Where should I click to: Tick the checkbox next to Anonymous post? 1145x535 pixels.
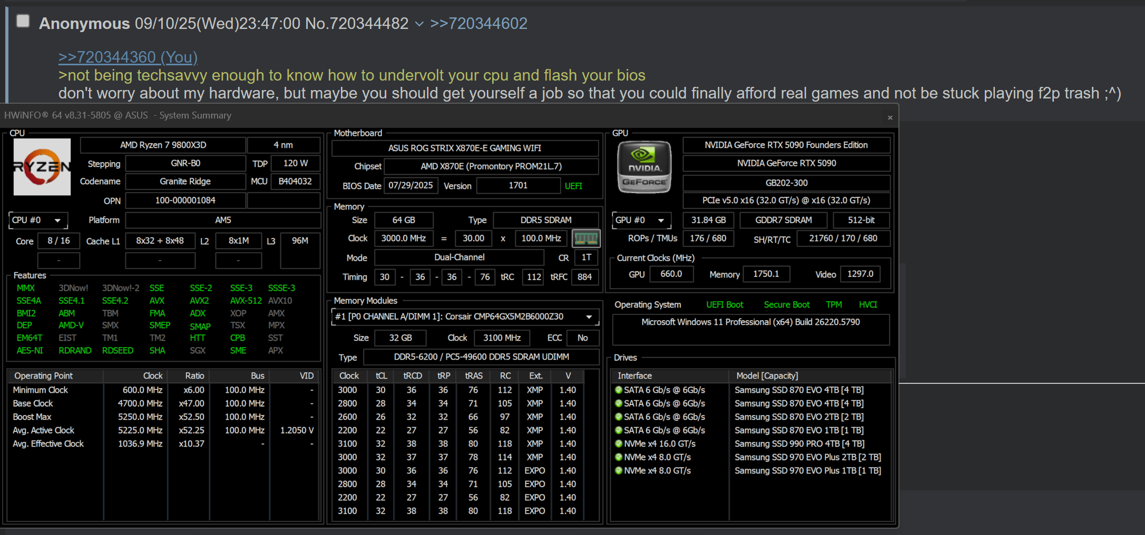coord(23,21)
